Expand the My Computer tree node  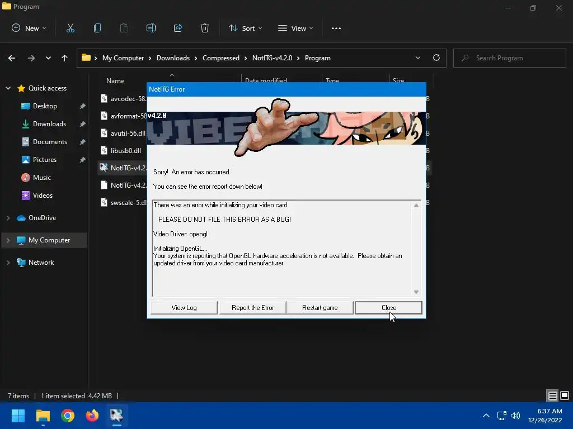click(8, 240)
